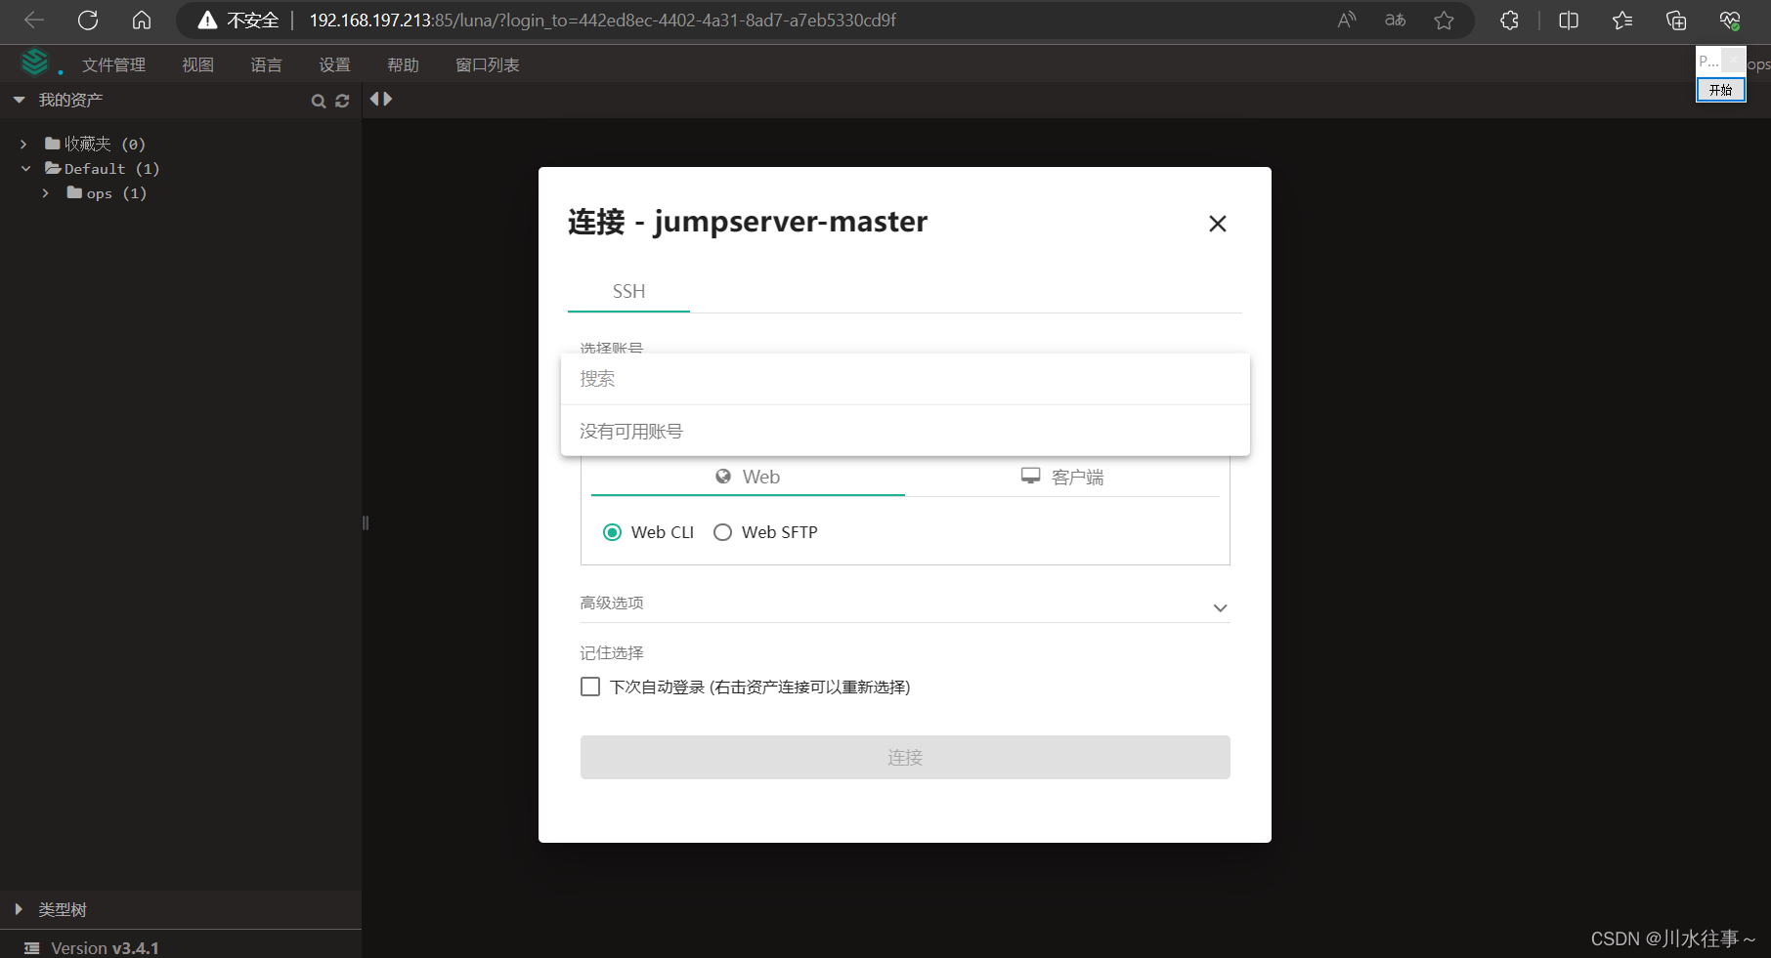Image resolution: width=1771 pixels, height=958 pixels.
Task: Select the ops (1) tree item
Action: coord(107,193)
